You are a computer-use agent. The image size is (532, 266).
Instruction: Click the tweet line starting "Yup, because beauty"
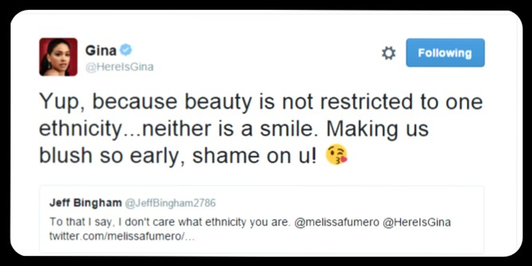261,102
